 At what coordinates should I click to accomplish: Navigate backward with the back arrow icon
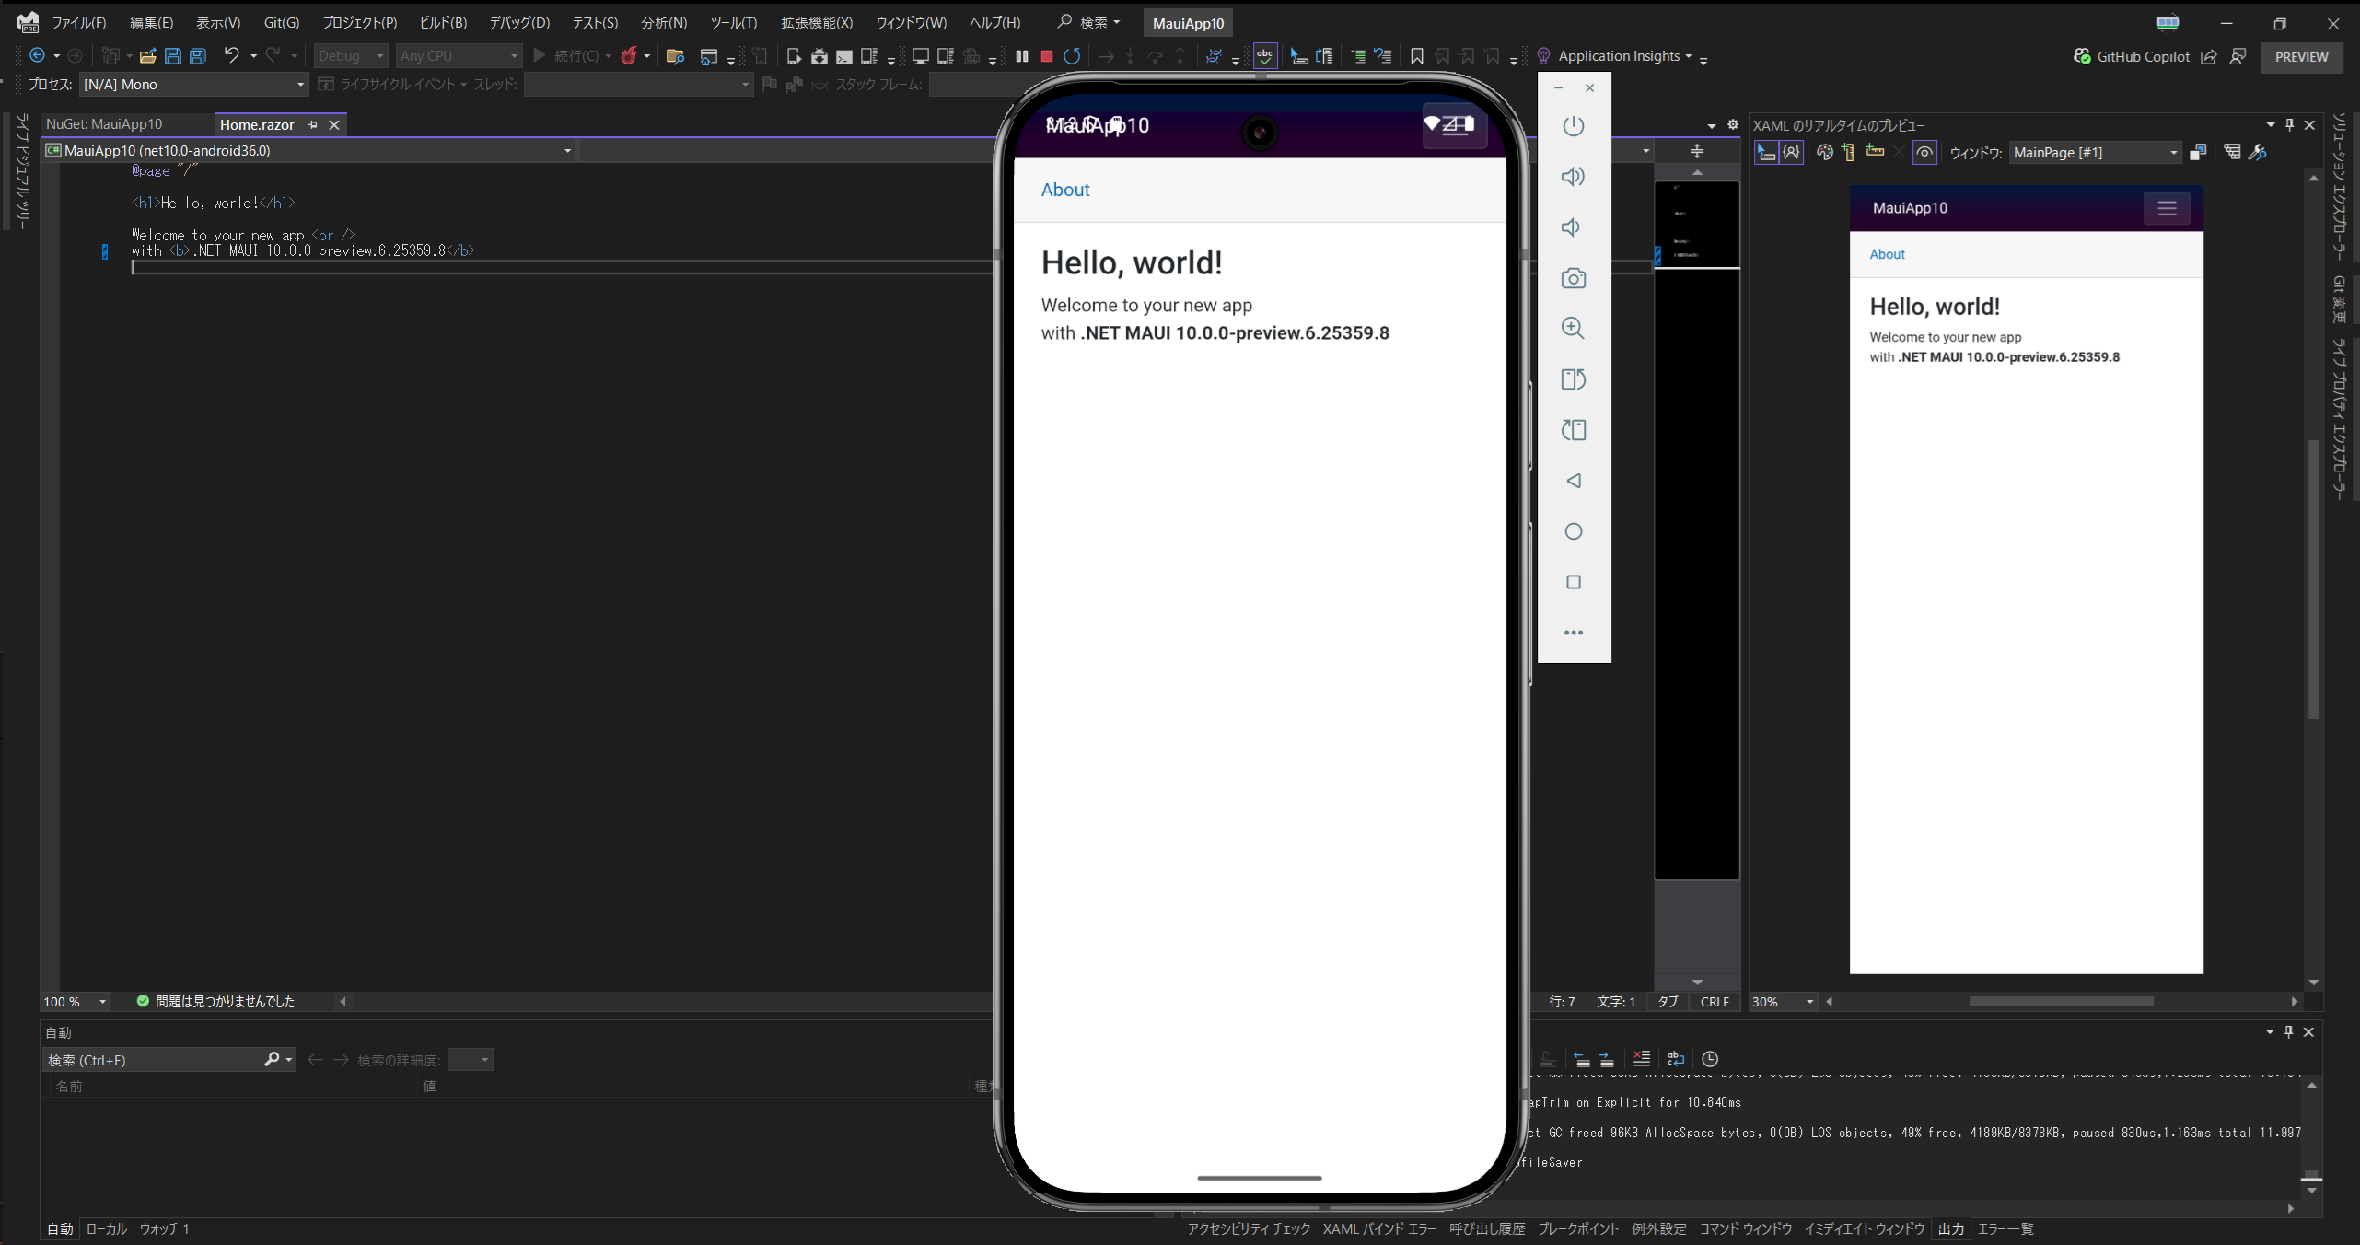coord(37,56)
